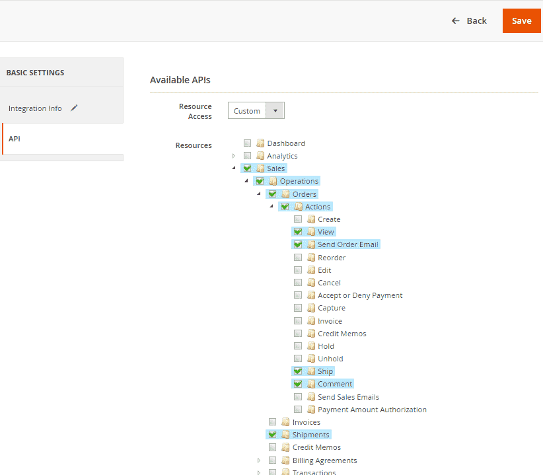Check the Reorder checkbox
The image size is (543, 475).
(298, 257)
